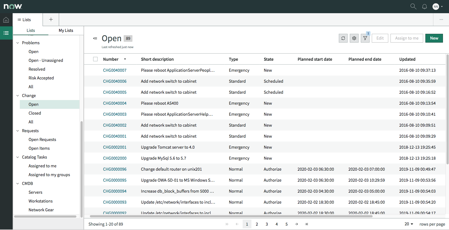Select the list module sidebar icon
The image size is (449, 230).
click(x=6, y=33)
